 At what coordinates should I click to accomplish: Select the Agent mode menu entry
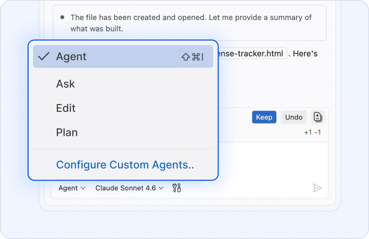tap(71, 57)
